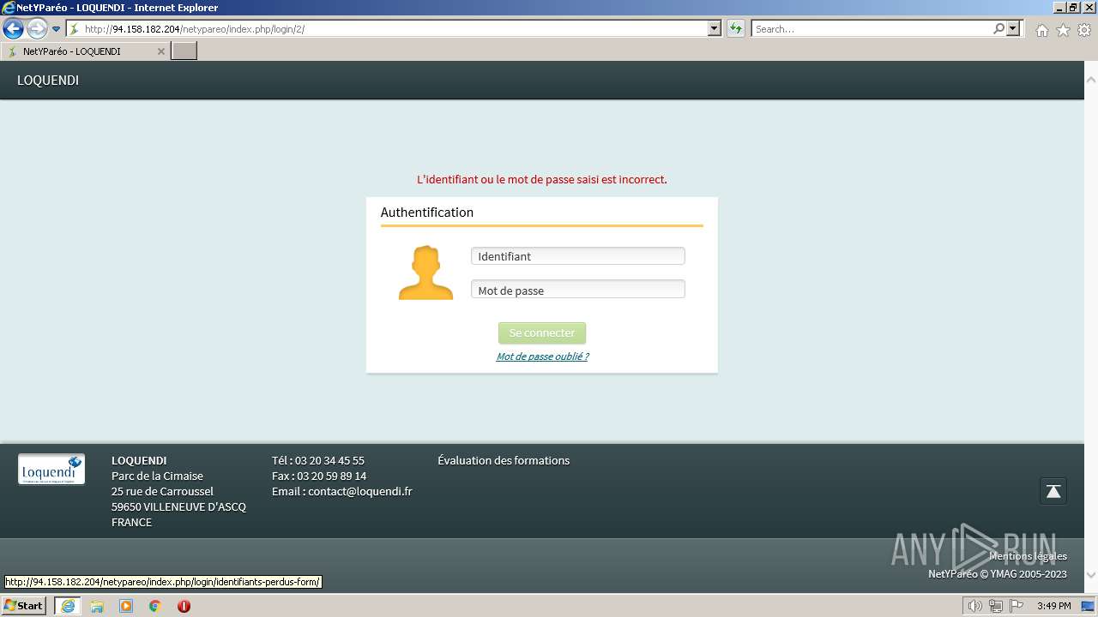Click the LOQUENDI header title
This screenshot has width=1098, height=617.
[x=48, y=81]
